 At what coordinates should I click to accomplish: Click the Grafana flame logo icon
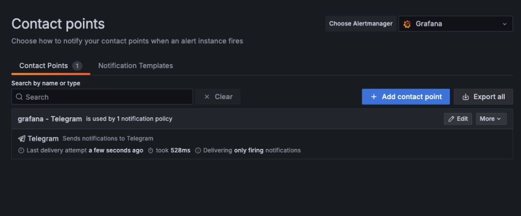[407, 24]
